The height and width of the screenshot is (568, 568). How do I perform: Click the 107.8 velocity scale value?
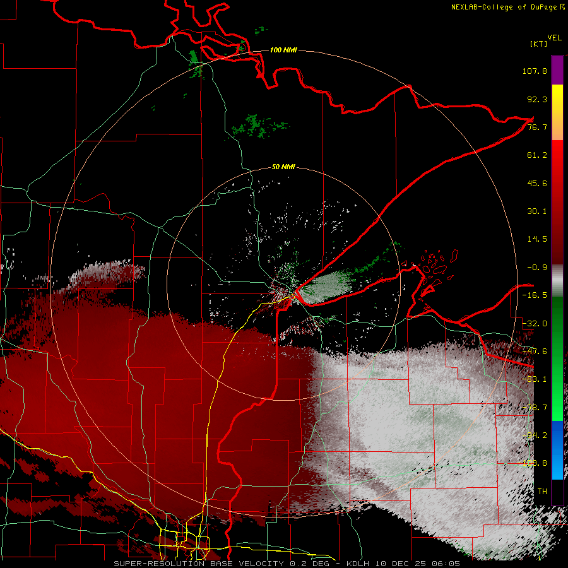pyautogui.click(x=535, y=71)
